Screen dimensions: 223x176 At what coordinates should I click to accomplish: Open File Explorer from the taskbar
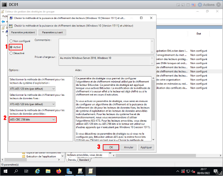point(48,171)
